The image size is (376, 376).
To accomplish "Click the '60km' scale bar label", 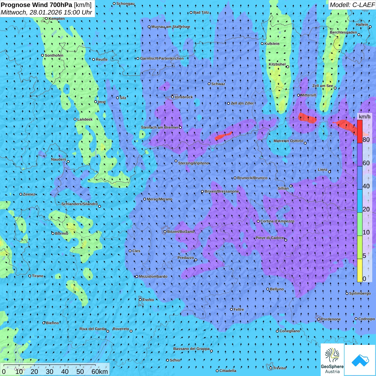I will [x=100, y=371].
